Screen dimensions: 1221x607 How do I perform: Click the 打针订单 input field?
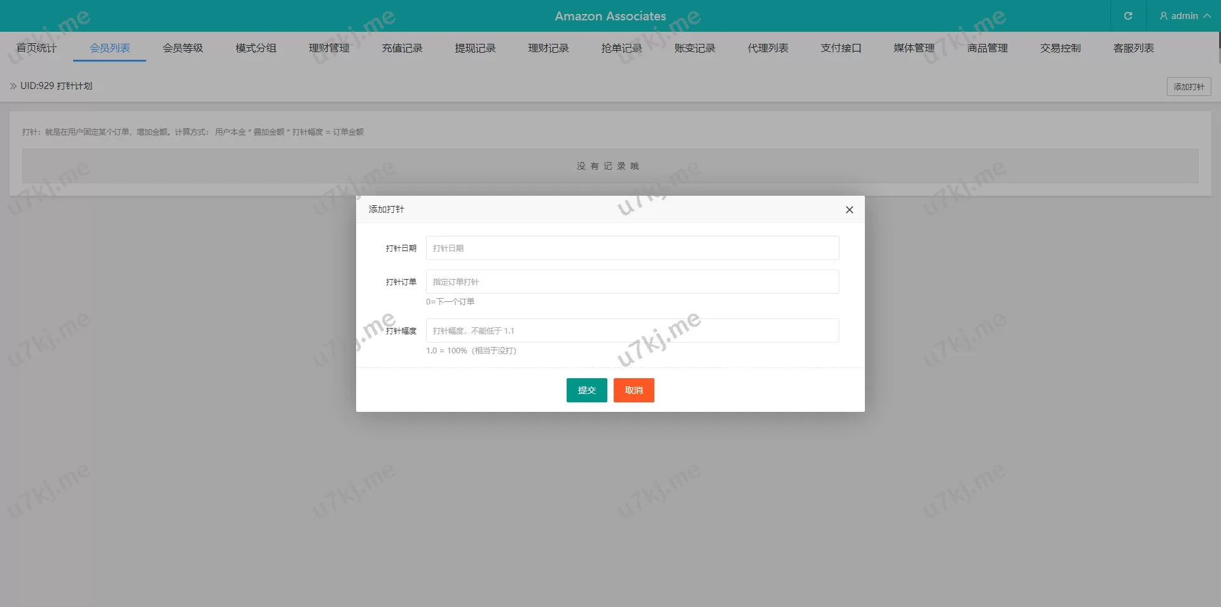tap(632, 282)
